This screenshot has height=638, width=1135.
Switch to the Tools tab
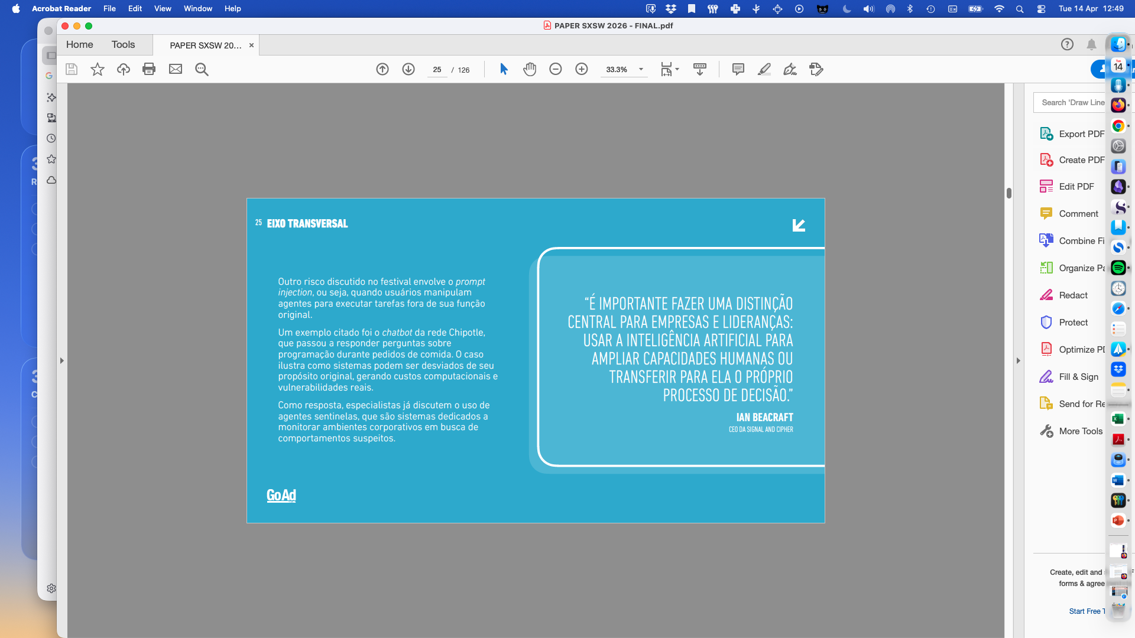pos(123,44)
